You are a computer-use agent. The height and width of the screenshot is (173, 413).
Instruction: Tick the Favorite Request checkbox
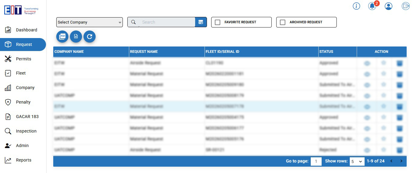[x=217, y=22]
